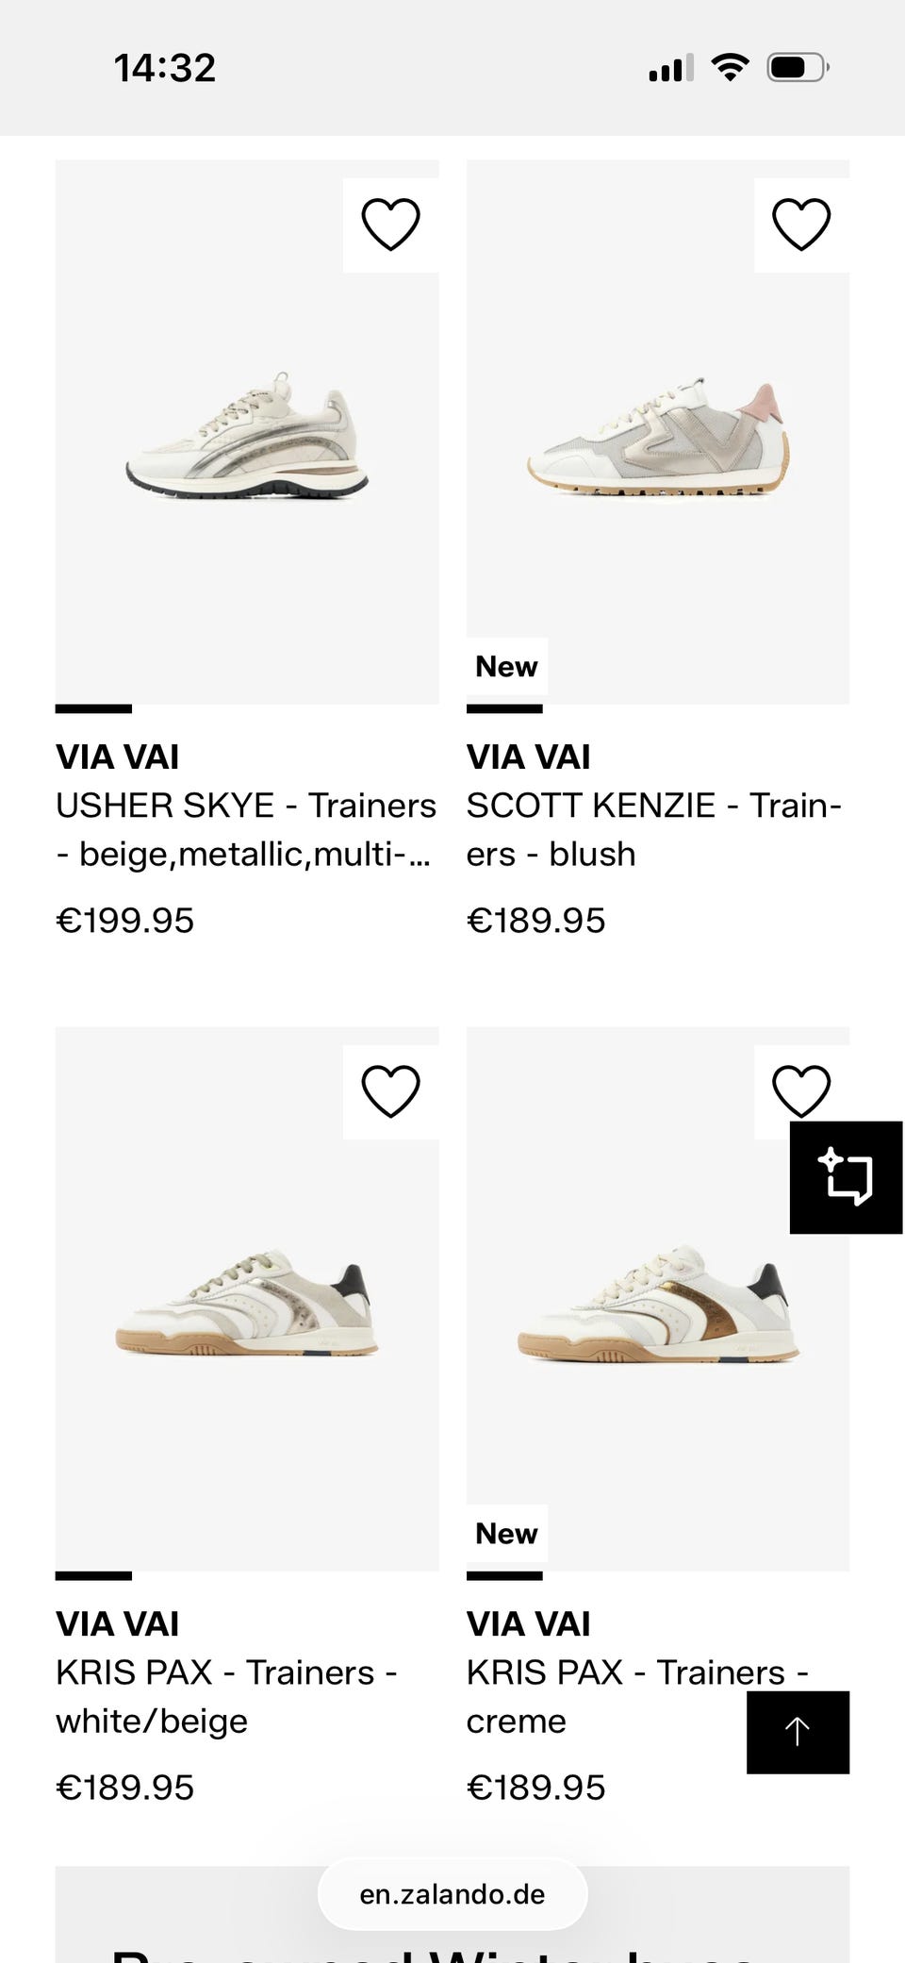The width and height of the screenshot is (905, 1963).
Task: Select KRIS PAX - Trainers white/beige title
Action: coord(226,1696)
